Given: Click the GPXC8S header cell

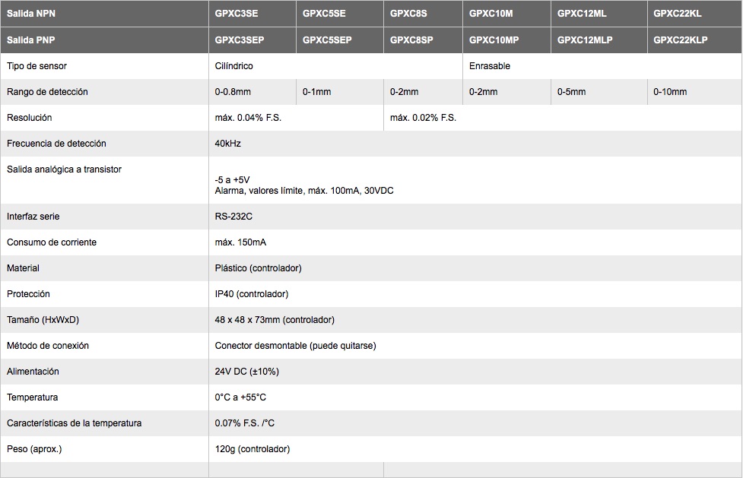Looking at the screenshot, I should tap(423, 13).
